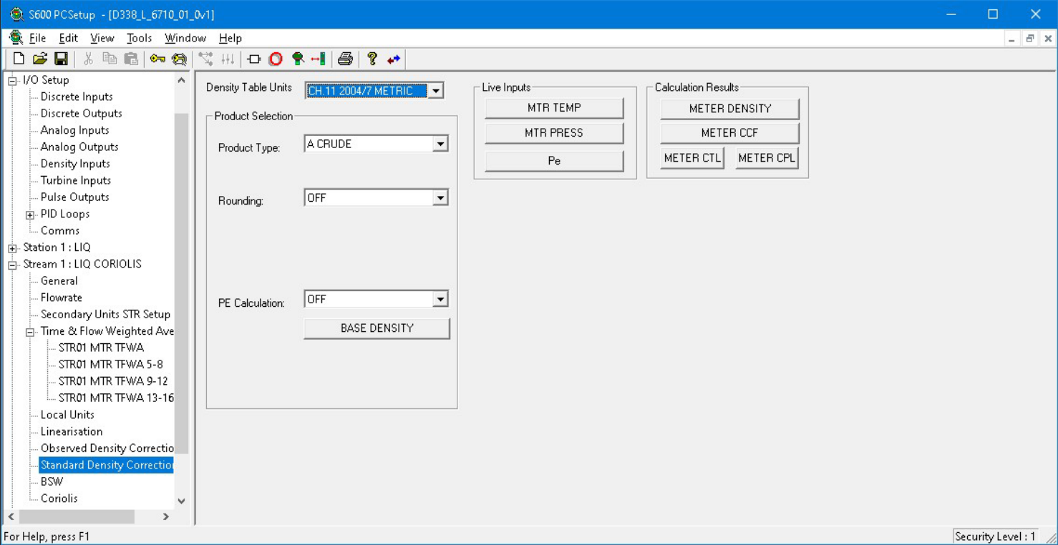Select STR01 MTR TFWA 5-8 item

tap(110, 364)
